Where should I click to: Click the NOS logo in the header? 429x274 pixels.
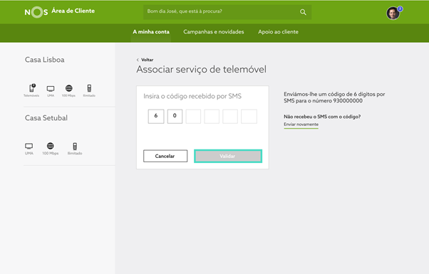[x=36, y=12]
